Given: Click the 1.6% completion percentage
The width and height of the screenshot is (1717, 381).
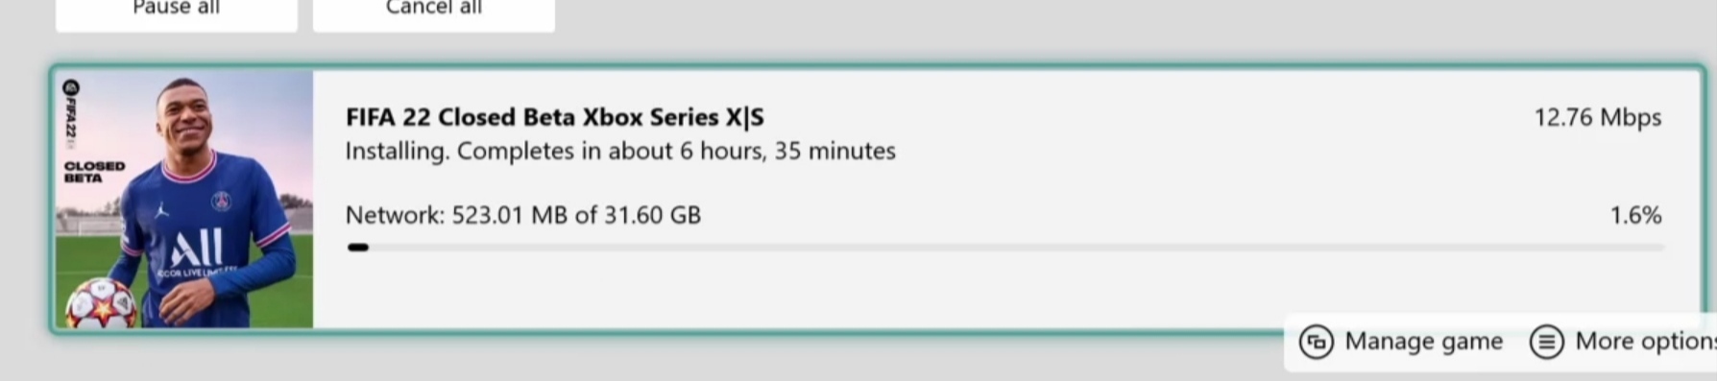Looking at the screenshot, I should [1635, 215].
